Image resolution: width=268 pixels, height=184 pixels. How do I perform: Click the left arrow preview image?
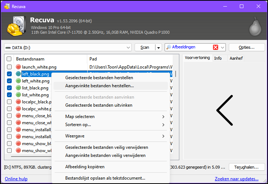225,110
